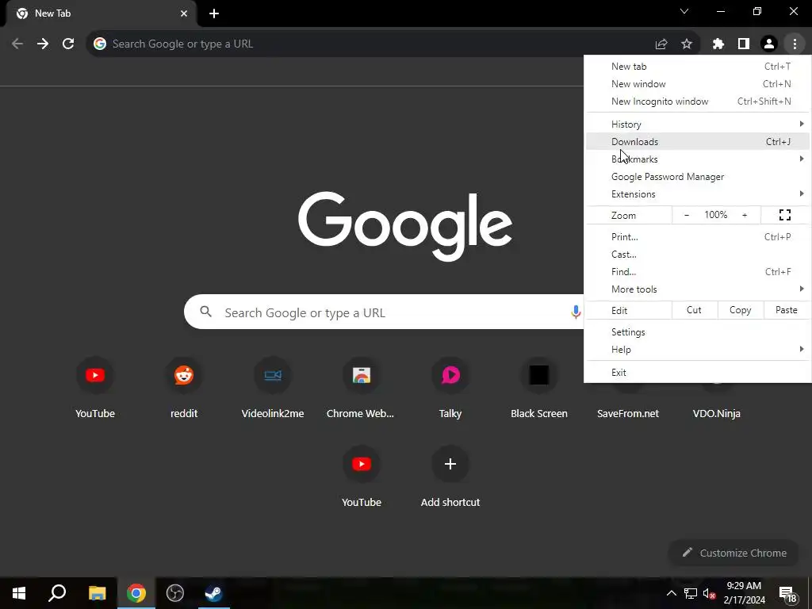Show hidden tray icons chevron

click(671, 593)
